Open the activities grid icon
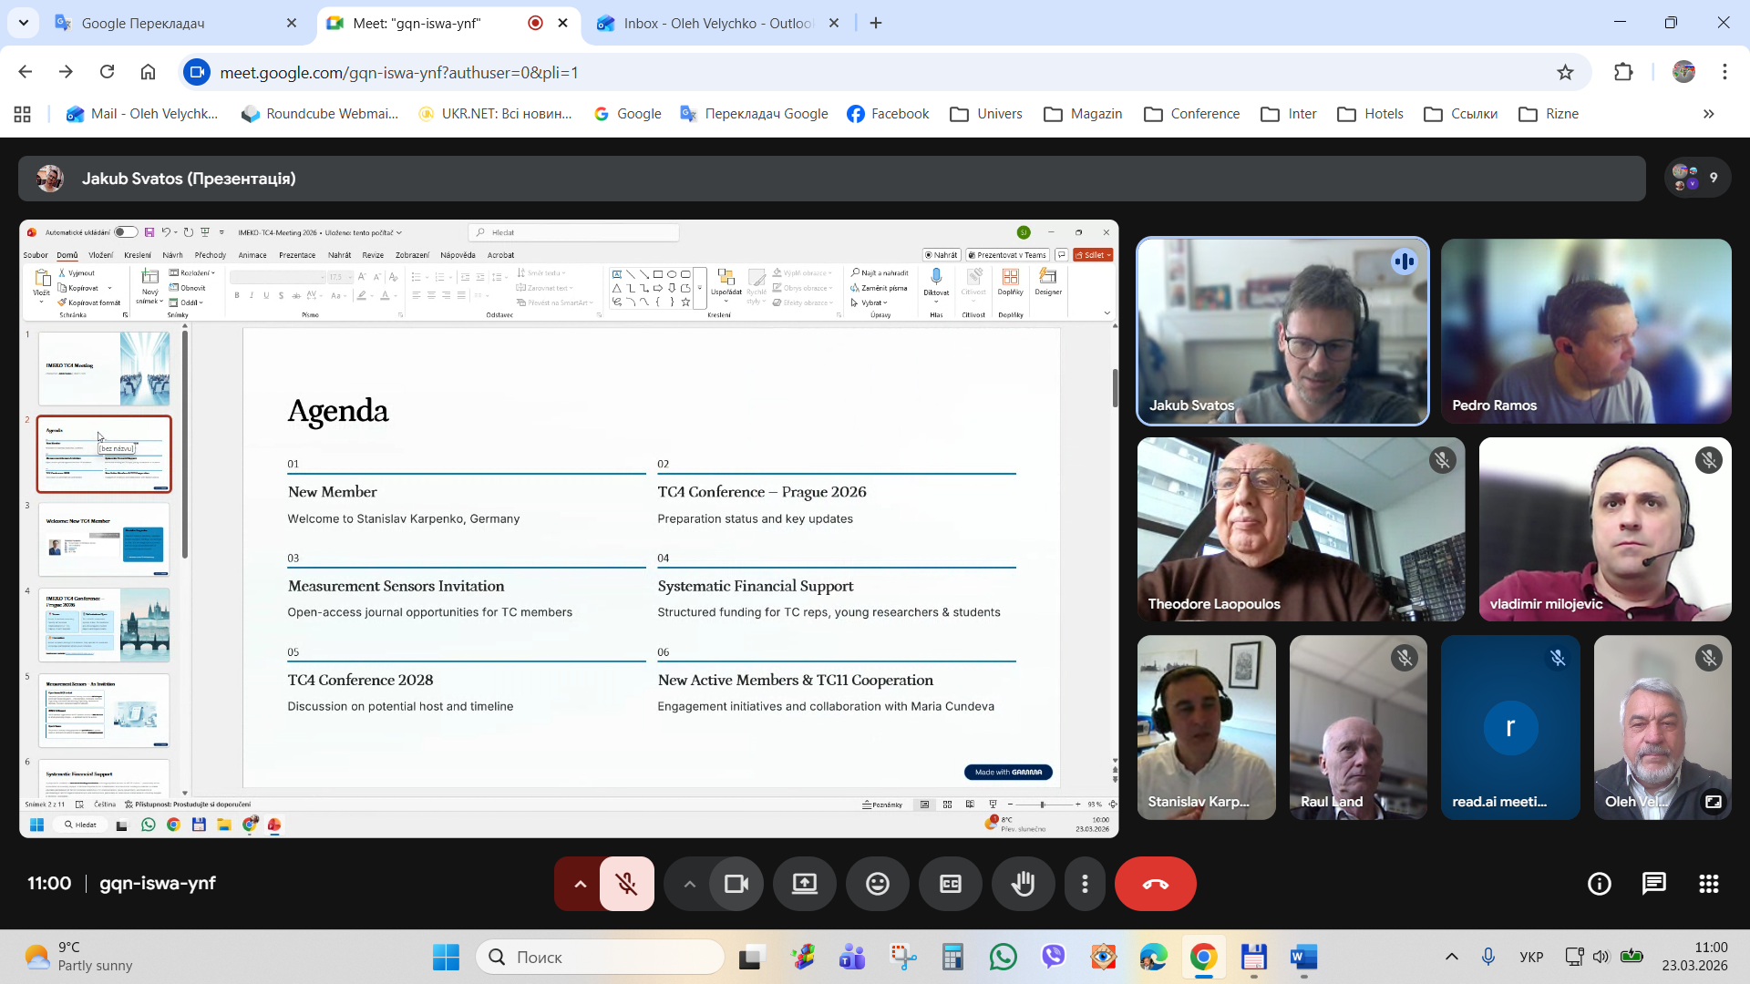The height and width of the screenshot is (984, 1750). click(x=1708, y=884)
